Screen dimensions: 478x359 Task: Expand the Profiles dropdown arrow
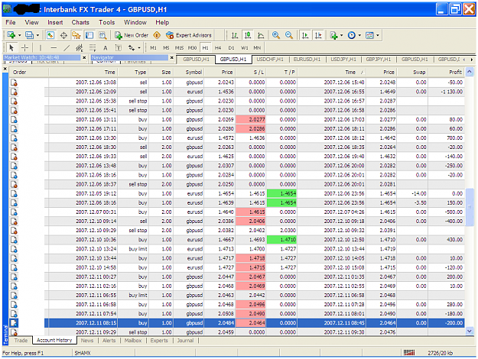point(37,35)
